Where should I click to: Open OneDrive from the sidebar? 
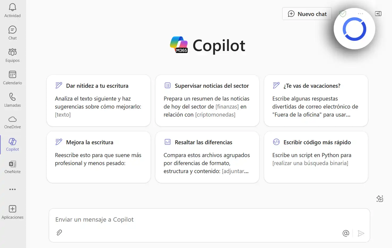[12, 122]
